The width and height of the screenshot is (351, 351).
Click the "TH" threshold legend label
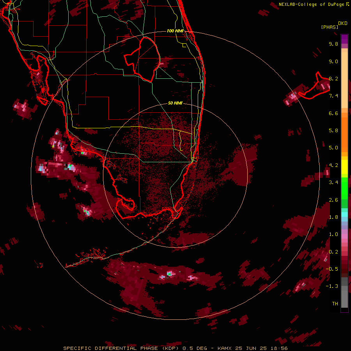coord(335,303)
